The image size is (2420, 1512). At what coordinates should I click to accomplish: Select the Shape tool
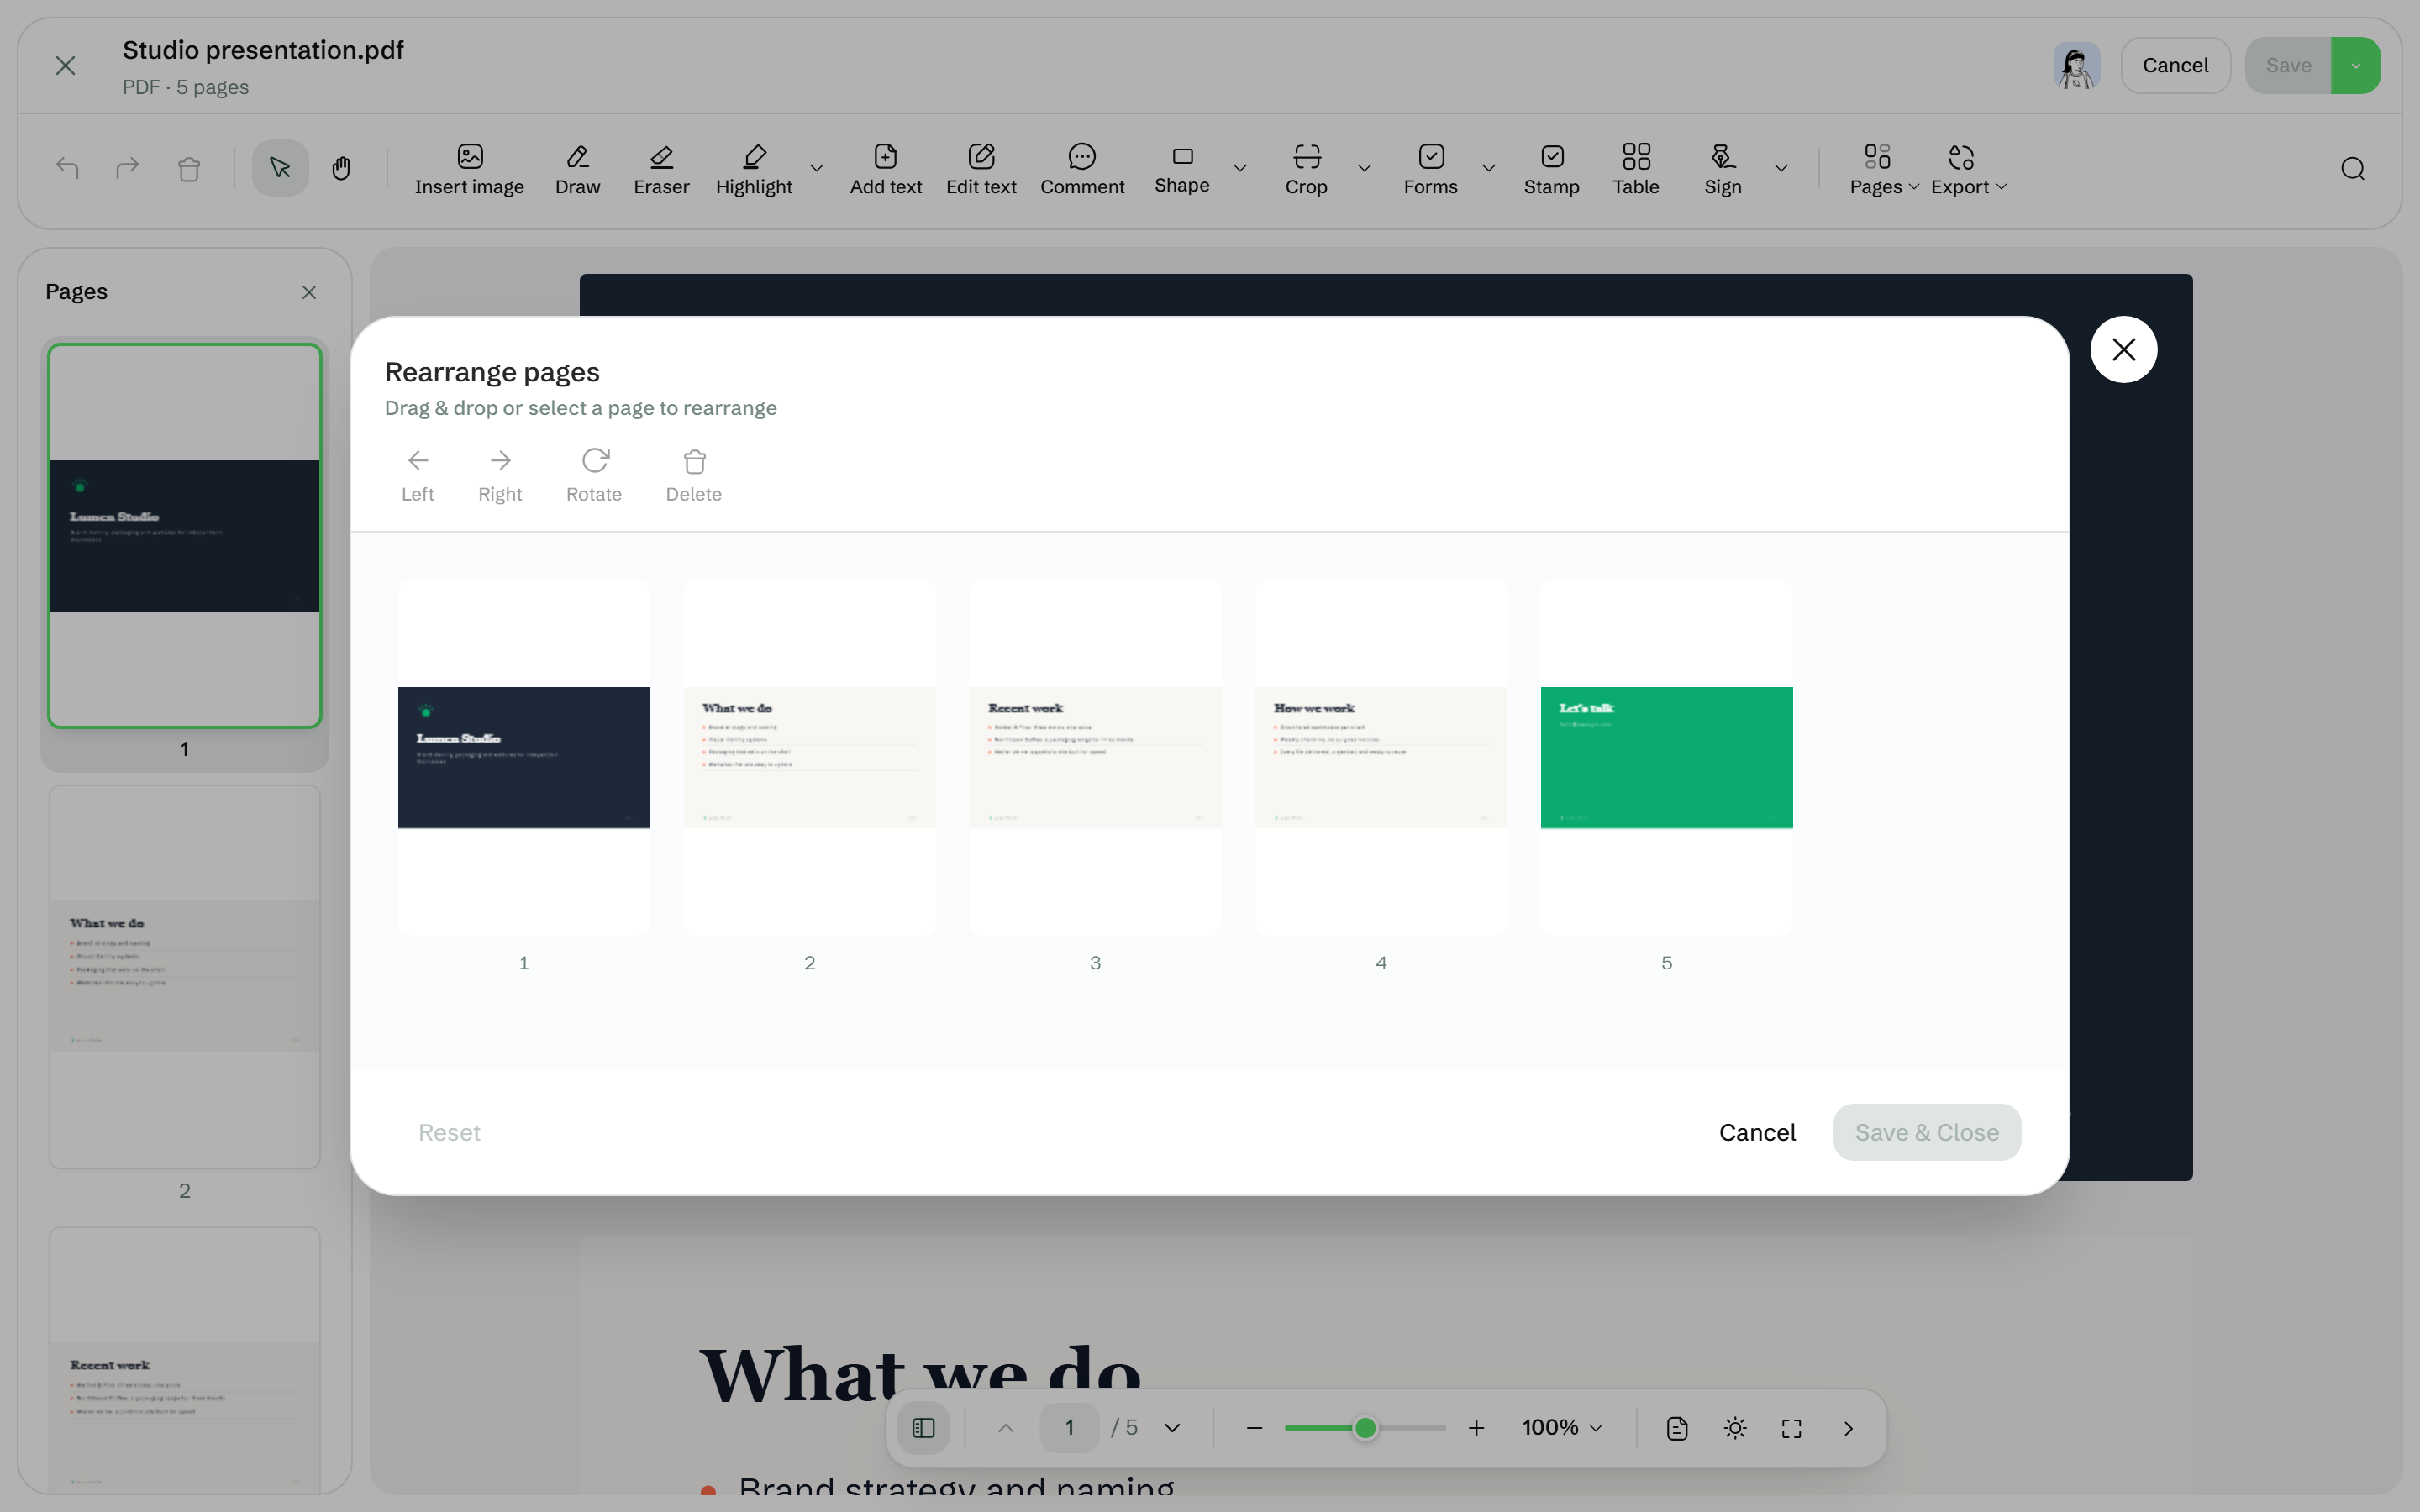(x=1182, y=169)
